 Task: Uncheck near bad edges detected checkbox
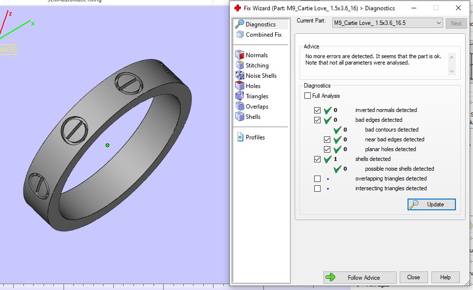327,139
